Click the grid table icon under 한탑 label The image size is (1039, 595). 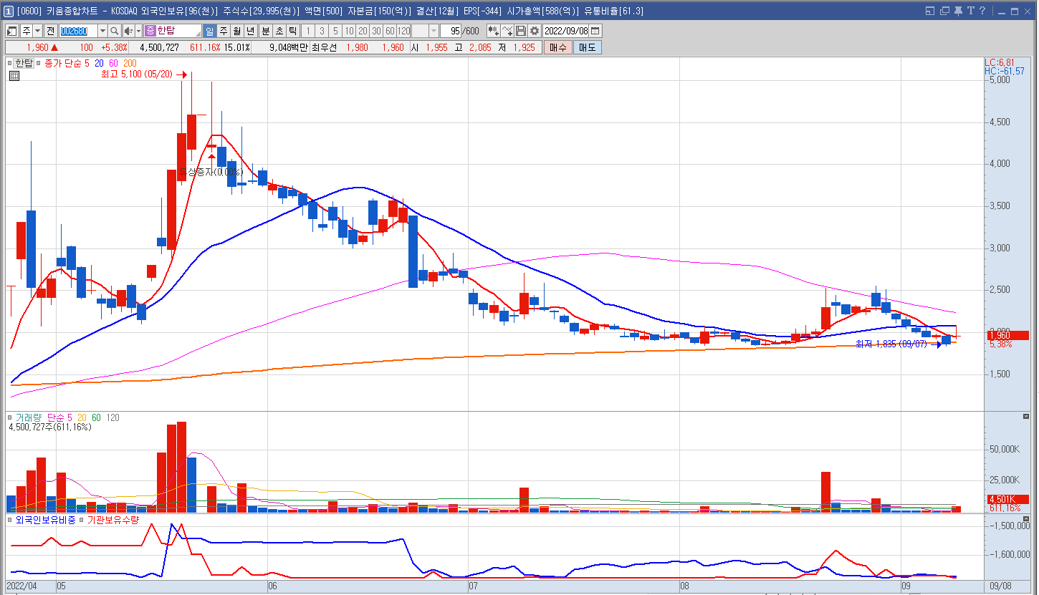click(x=14, y=74)
